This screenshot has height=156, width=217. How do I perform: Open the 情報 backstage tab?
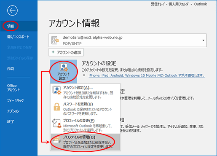[19, 26]
